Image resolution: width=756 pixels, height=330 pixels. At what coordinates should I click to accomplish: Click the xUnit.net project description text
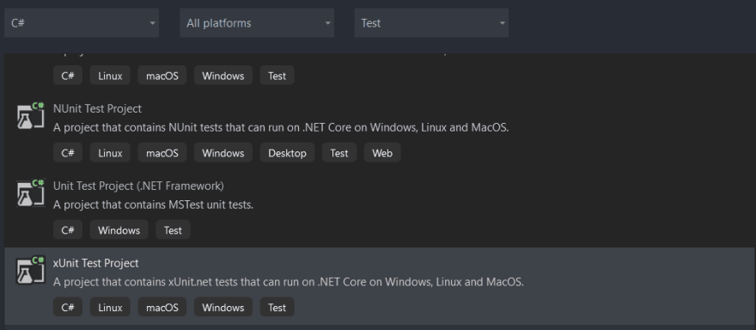pyautogui.click(x=289, y=282)
